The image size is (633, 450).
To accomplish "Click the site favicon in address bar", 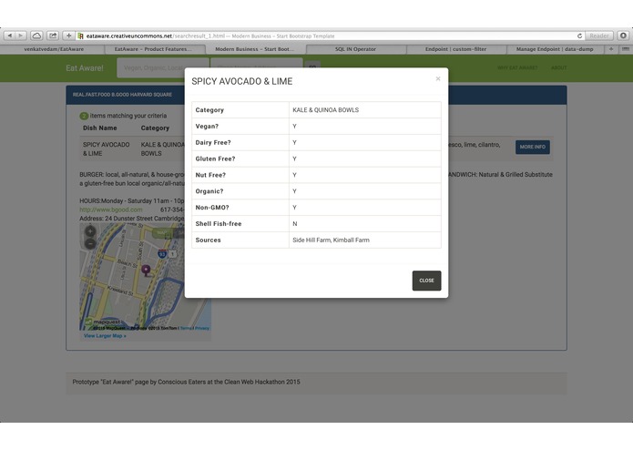I will tap(81, 36).
